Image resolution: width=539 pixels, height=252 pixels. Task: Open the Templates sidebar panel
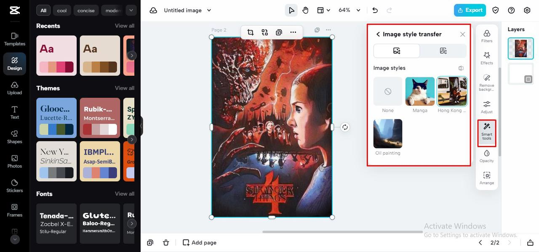coord(15,39)
